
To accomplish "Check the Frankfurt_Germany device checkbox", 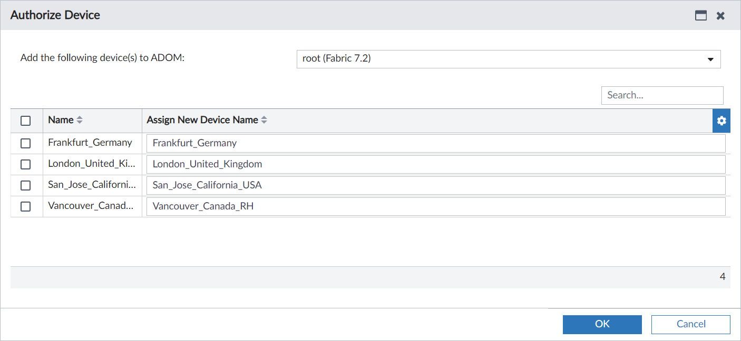I will (26, 143).
